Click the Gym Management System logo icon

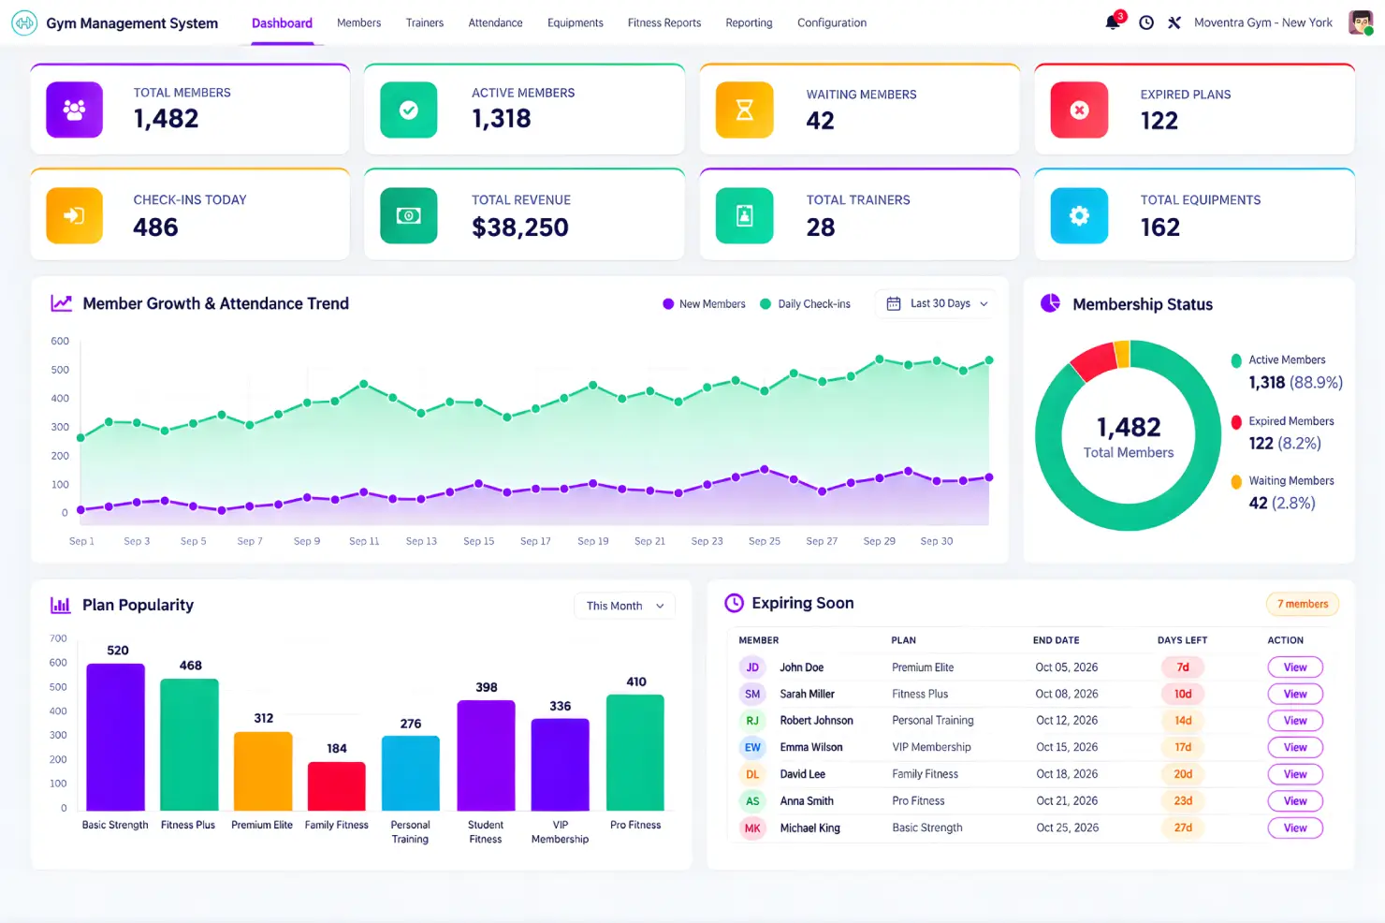pos(24,22)
